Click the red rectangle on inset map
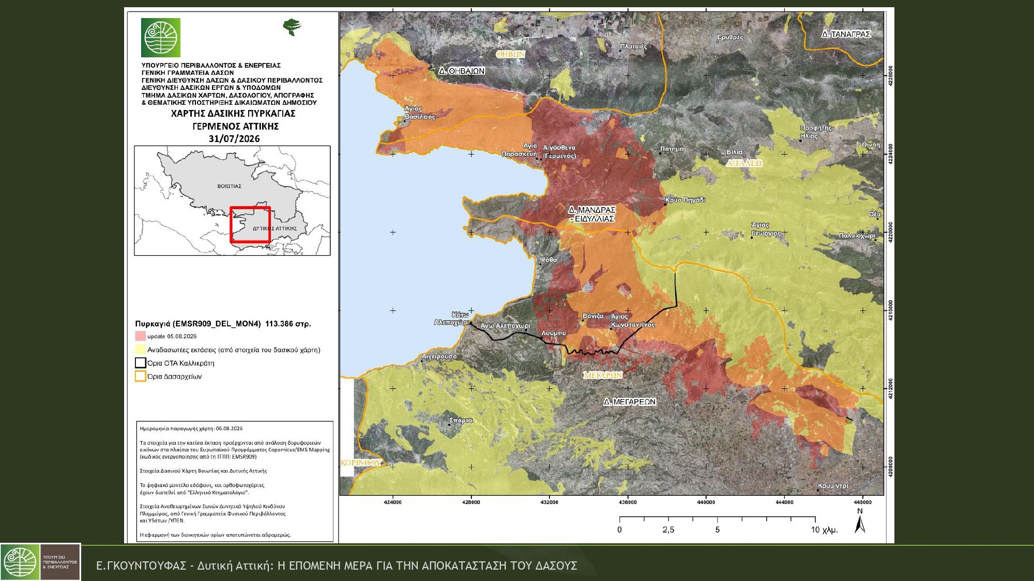Image resolution: width=1034 pixels, height=581 pixels. pyautogui.click(x=250, y=225)
